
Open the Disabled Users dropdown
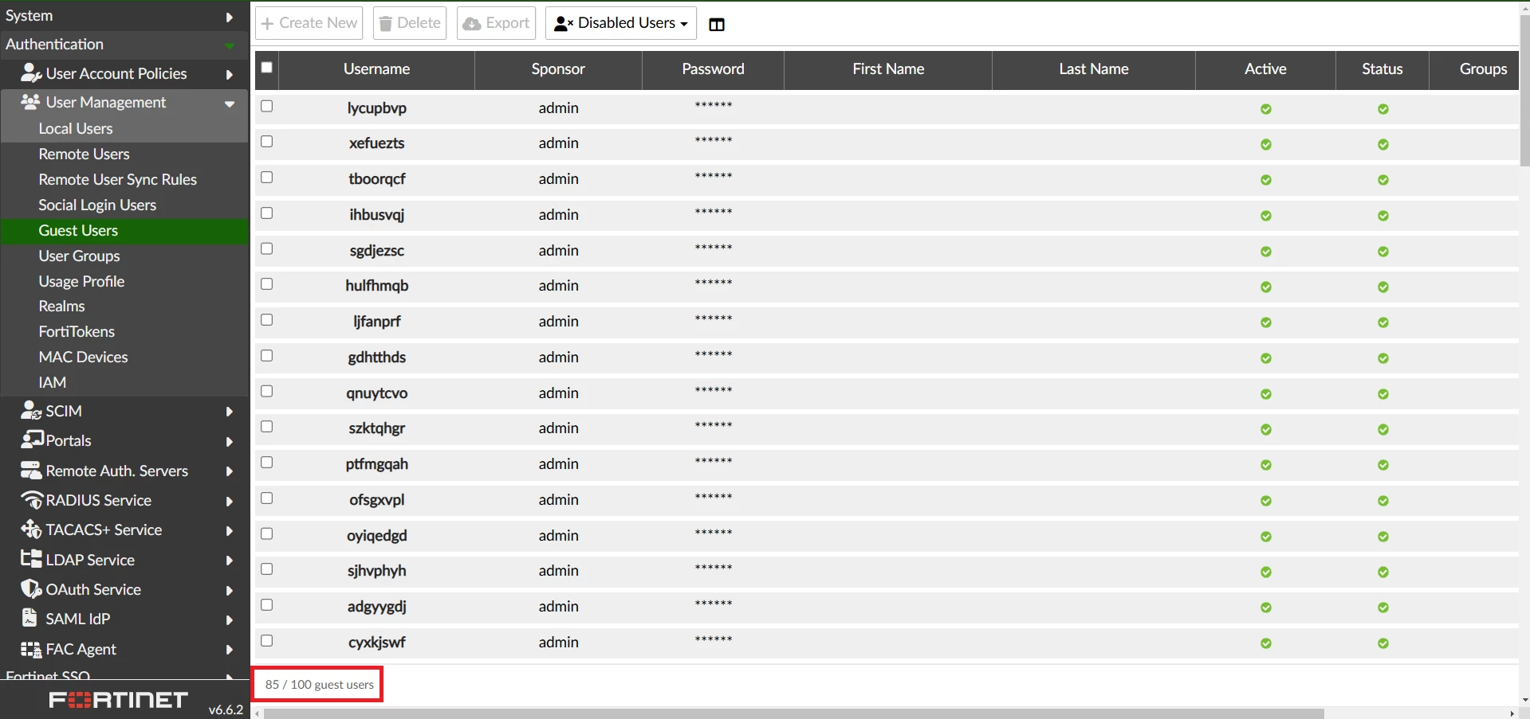(x=620, y=23)
